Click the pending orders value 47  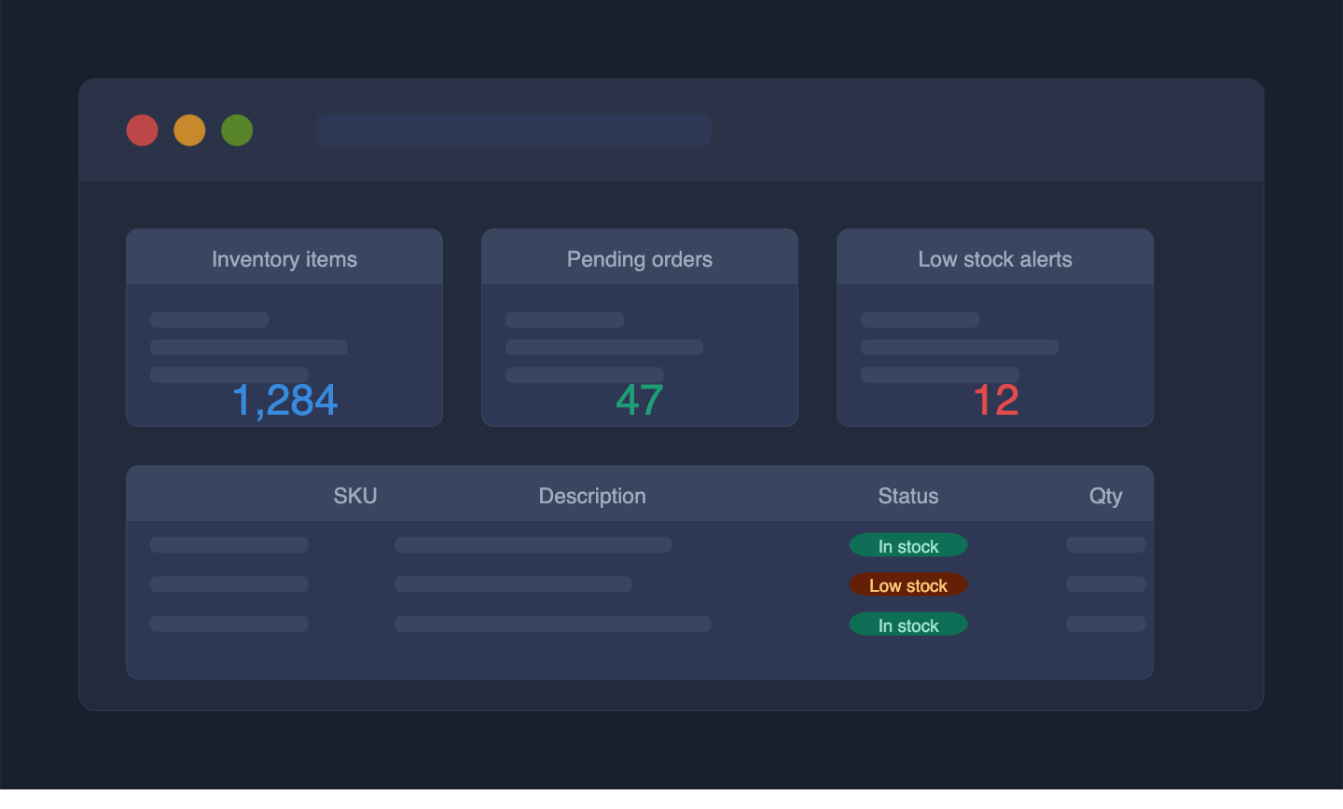point(640,399)
